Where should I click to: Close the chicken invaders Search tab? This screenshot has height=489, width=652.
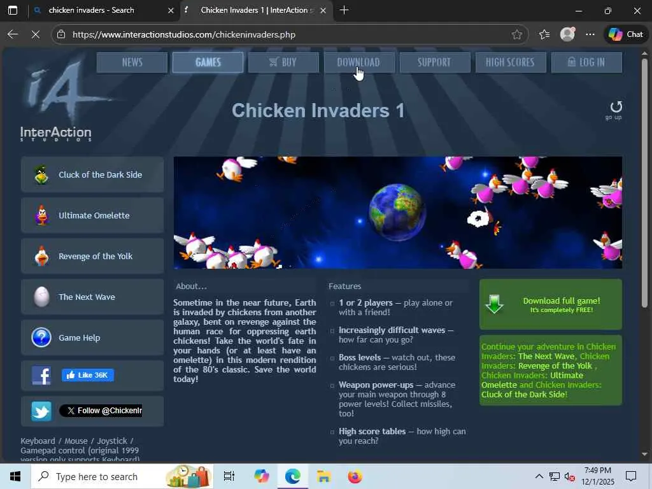[171, 11]
